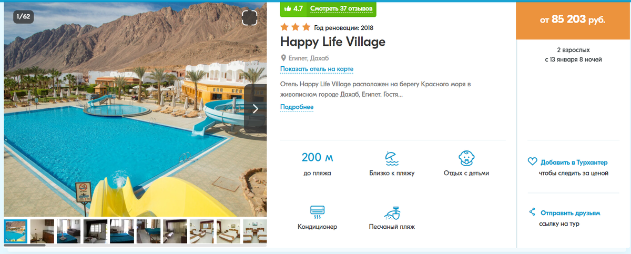Click the baby face 'Отдых с детьми' icon

click(466, 158)
